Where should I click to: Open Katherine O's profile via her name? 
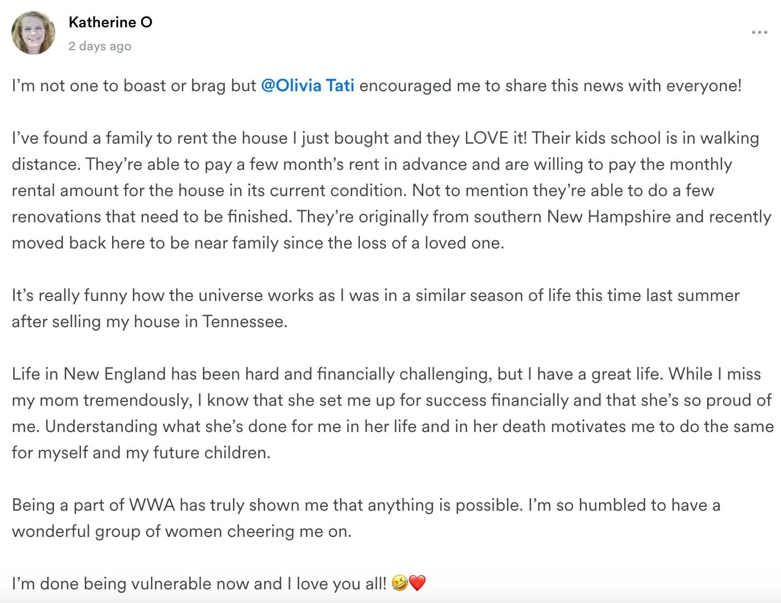point(110,22)
